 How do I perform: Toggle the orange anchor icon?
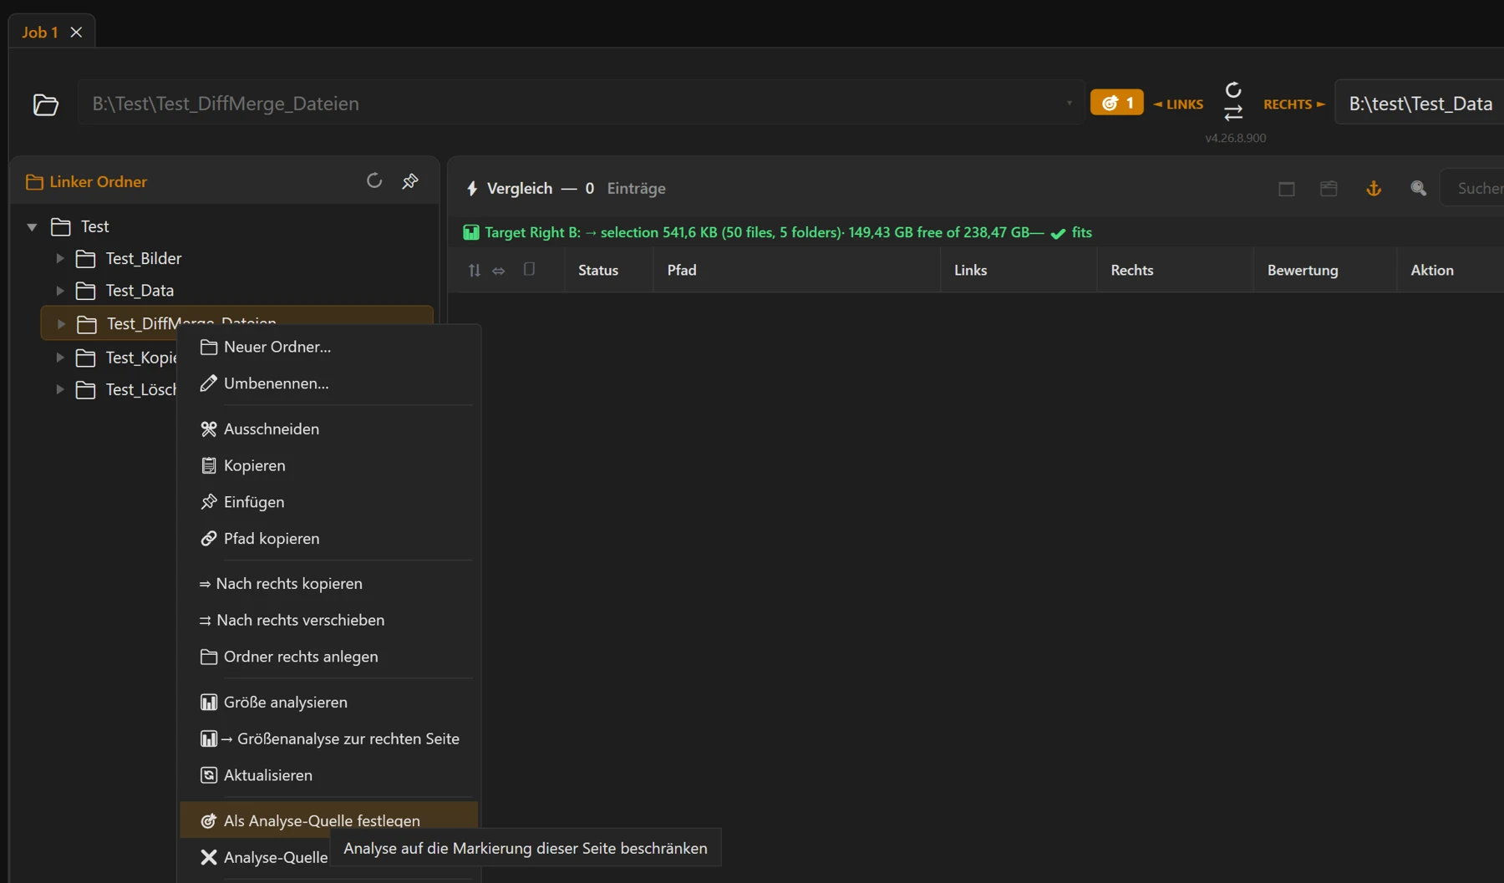[x=1374, y=189]
